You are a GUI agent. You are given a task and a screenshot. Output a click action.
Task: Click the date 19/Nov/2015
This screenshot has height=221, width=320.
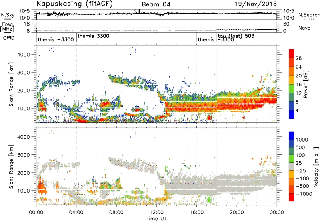coord(256,4)
